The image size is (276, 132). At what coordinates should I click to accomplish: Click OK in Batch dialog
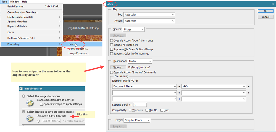tap(266, 11)
